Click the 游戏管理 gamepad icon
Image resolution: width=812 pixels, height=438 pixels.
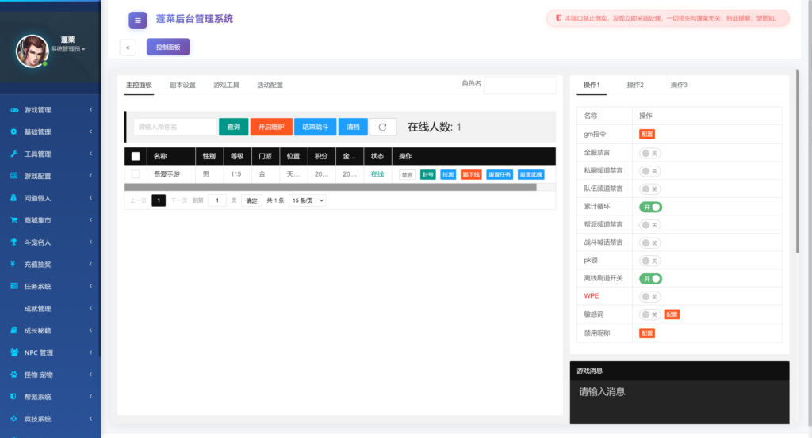tap(14, 109)
